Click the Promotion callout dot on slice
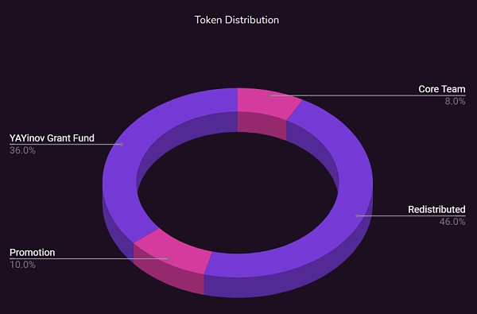The width and height of the screenshot is (477, 314). click(x=169, y=258)
